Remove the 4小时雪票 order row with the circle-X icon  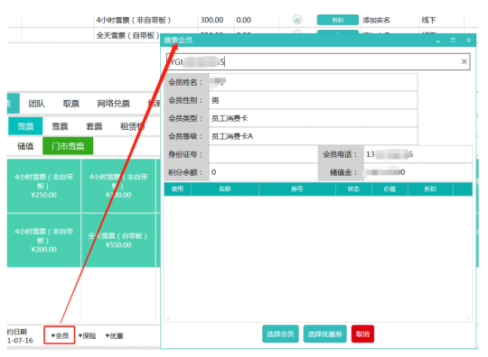pos(297,20)
